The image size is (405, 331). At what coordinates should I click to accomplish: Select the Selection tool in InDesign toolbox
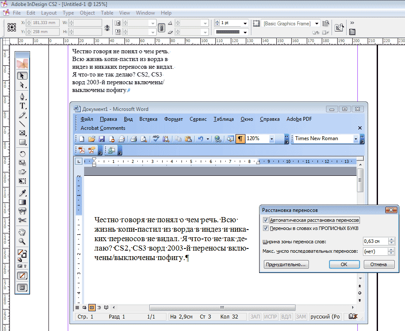pos(22,76)
